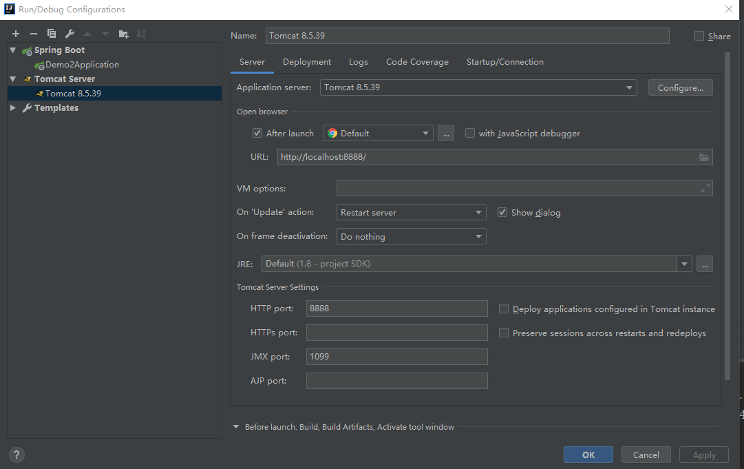Open the On 'Update' action dropdown

click(411, 212)
